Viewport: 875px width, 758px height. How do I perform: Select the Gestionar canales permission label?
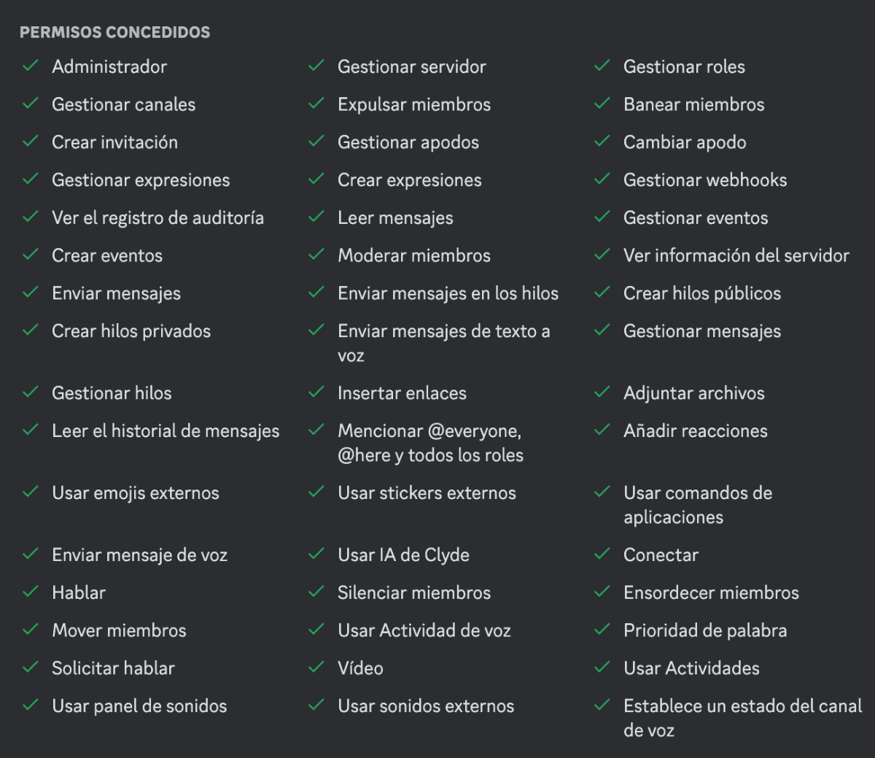[123, 104]
